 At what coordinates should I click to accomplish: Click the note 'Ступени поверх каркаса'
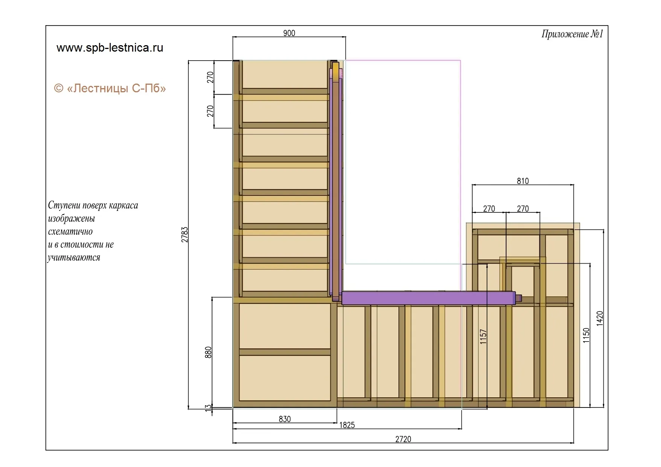(93, 205)
